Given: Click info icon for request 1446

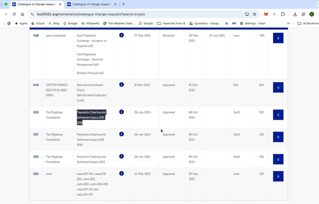Looking at the screenshot, I should pyautogui.click(x=121, y=85).
